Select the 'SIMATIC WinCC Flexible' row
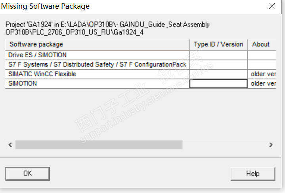This screenshot has width=285, height=193. click(x=98, y=74)
